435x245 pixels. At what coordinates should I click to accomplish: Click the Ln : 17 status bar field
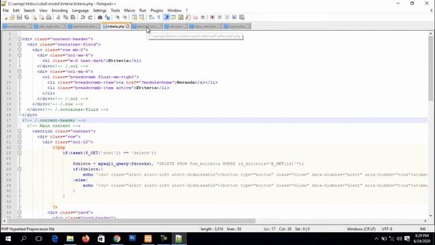click(x=270, y=229)
